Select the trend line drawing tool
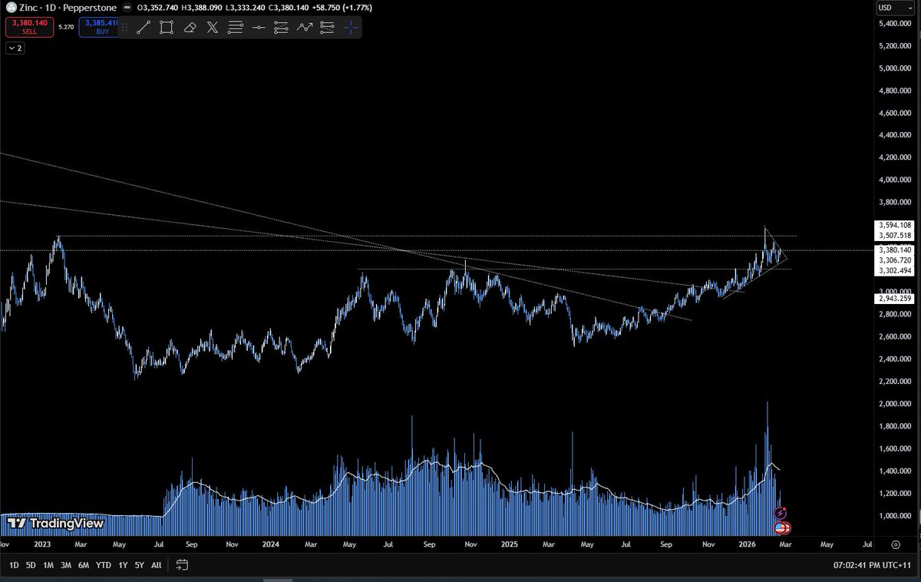 pos(144,28)
